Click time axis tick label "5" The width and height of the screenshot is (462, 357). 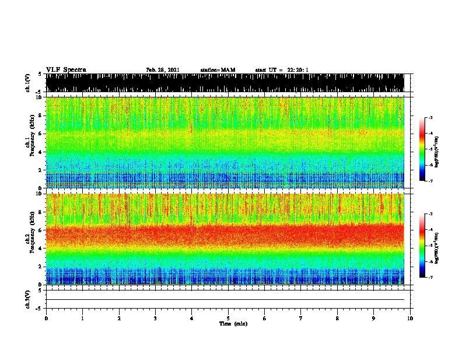tap(228, 318)
